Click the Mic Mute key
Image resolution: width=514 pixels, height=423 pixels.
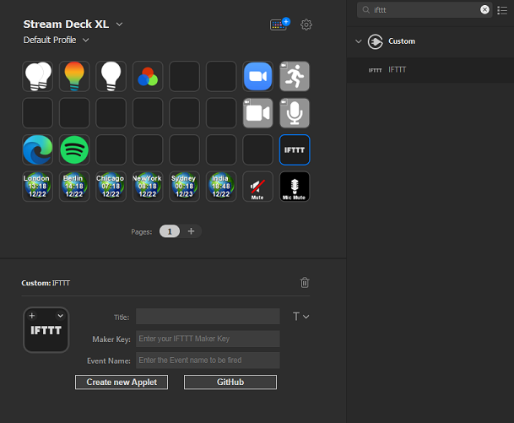point(295,187)
